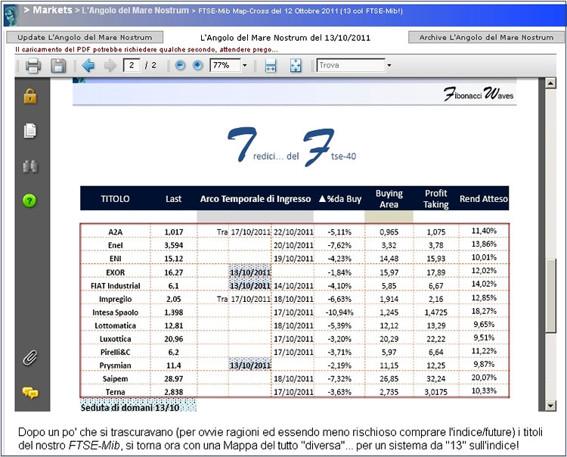The image size is (567, 457).
Task: Select the Terna row title
Action: click(116, 392)
